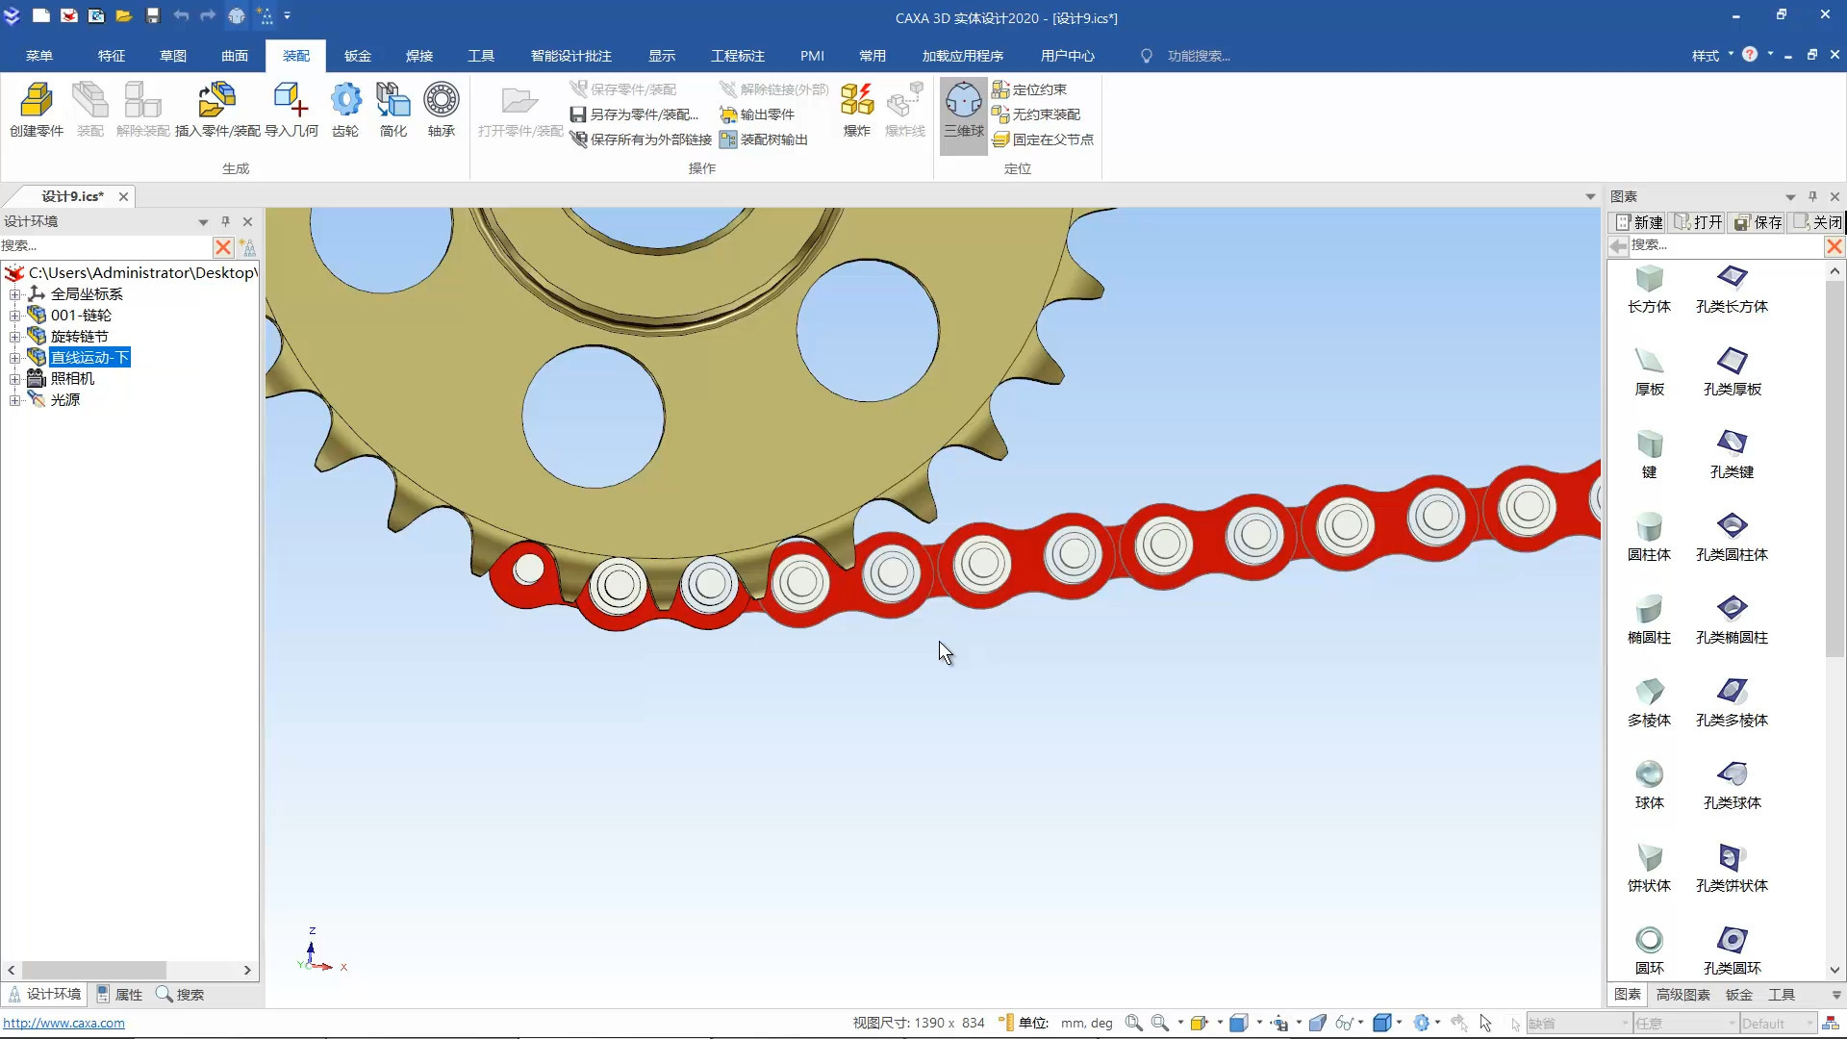Image resolution: width=1847 pixels, height=1039 pixels.
Task: Expand the 光源 tree node
Action: pos(14,400)
